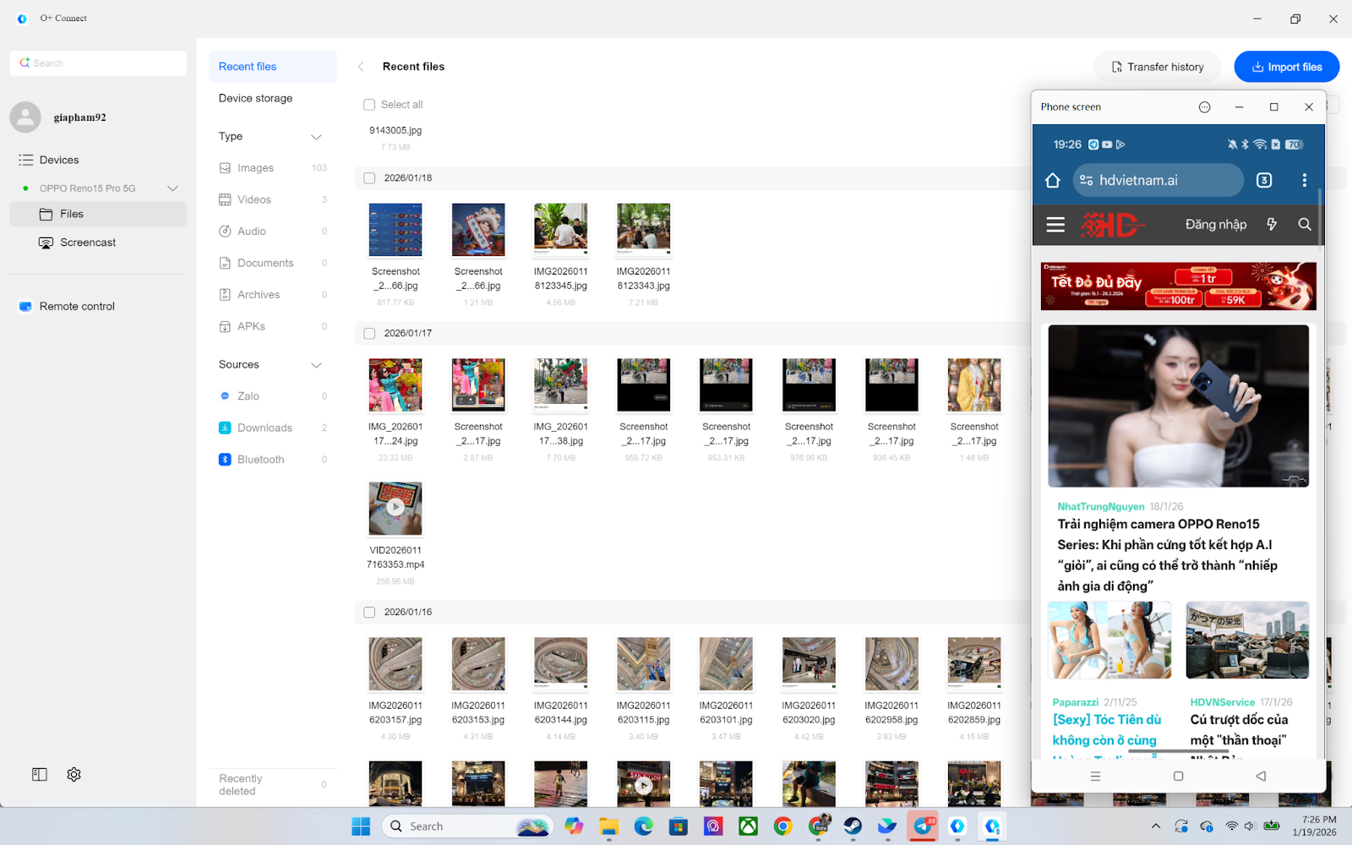
Task: Click the O+ Connect search field
Action: point(98,63)
